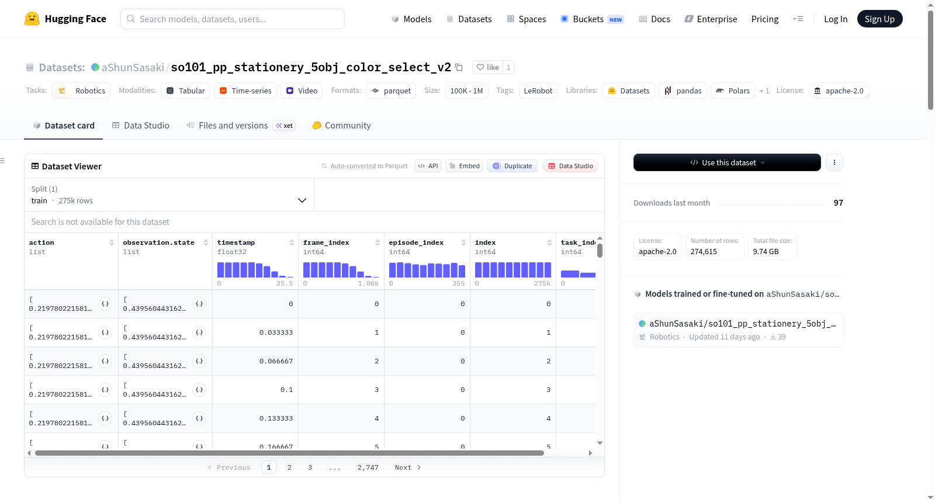Sort by the frame_index column

click(x=378, y=242)
